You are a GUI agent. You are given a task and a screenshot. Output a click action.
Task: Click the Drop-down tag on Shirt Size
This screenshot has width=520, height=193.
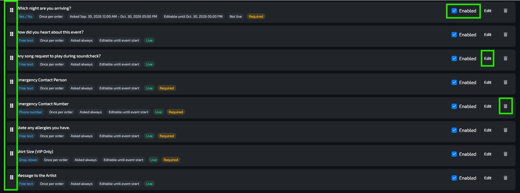[28, 160]
